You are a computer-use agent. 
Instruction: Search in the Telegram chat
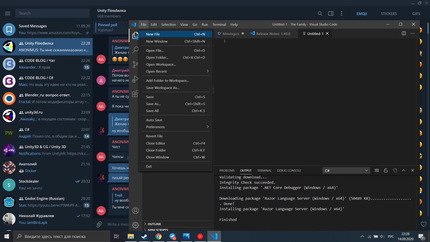point(320,13)
